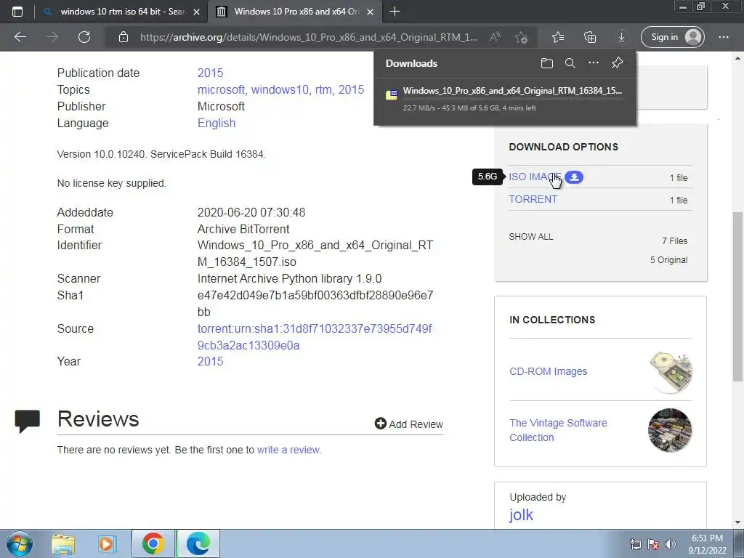Open the rtm topic link

click(323, 89)
